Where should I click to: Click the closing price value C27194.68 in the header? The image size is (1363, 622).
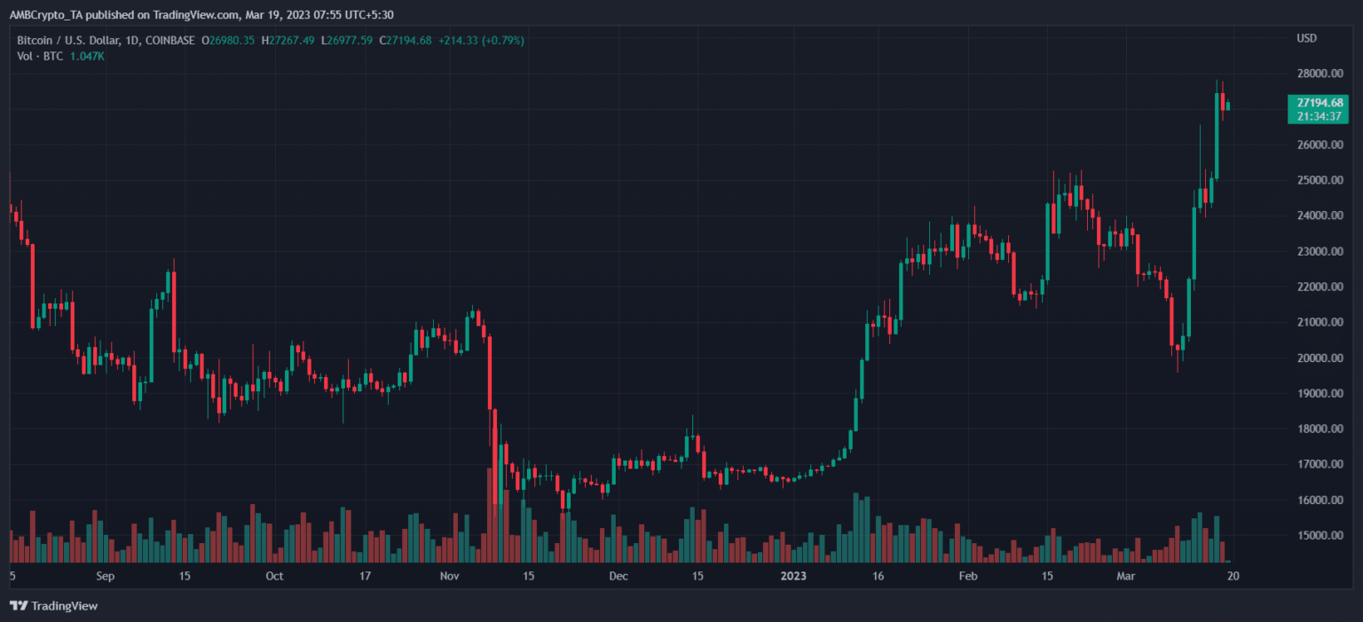tap(406, 40)
